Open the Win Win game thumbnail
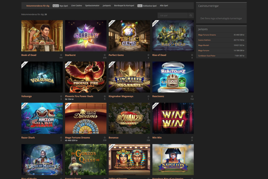The height and width of the screenshot is (179, 268). point(173,118)
